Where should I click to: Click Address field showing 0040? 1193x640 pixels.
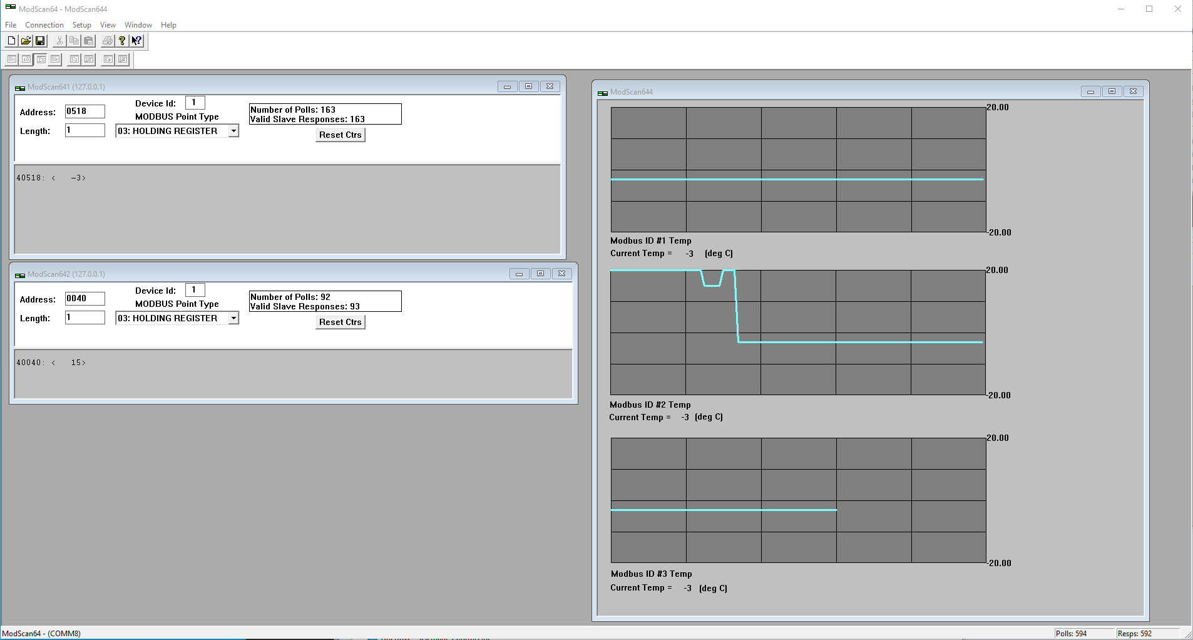[85, 299]
